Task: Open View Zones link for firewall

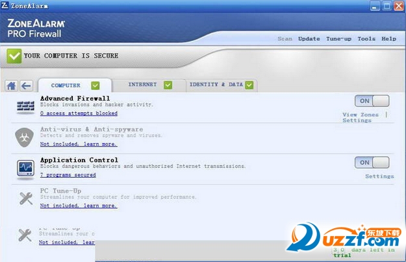Action: pos(361,115)
